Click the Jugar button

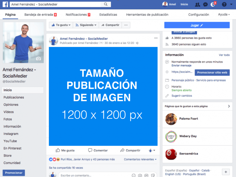coord(197,25)
